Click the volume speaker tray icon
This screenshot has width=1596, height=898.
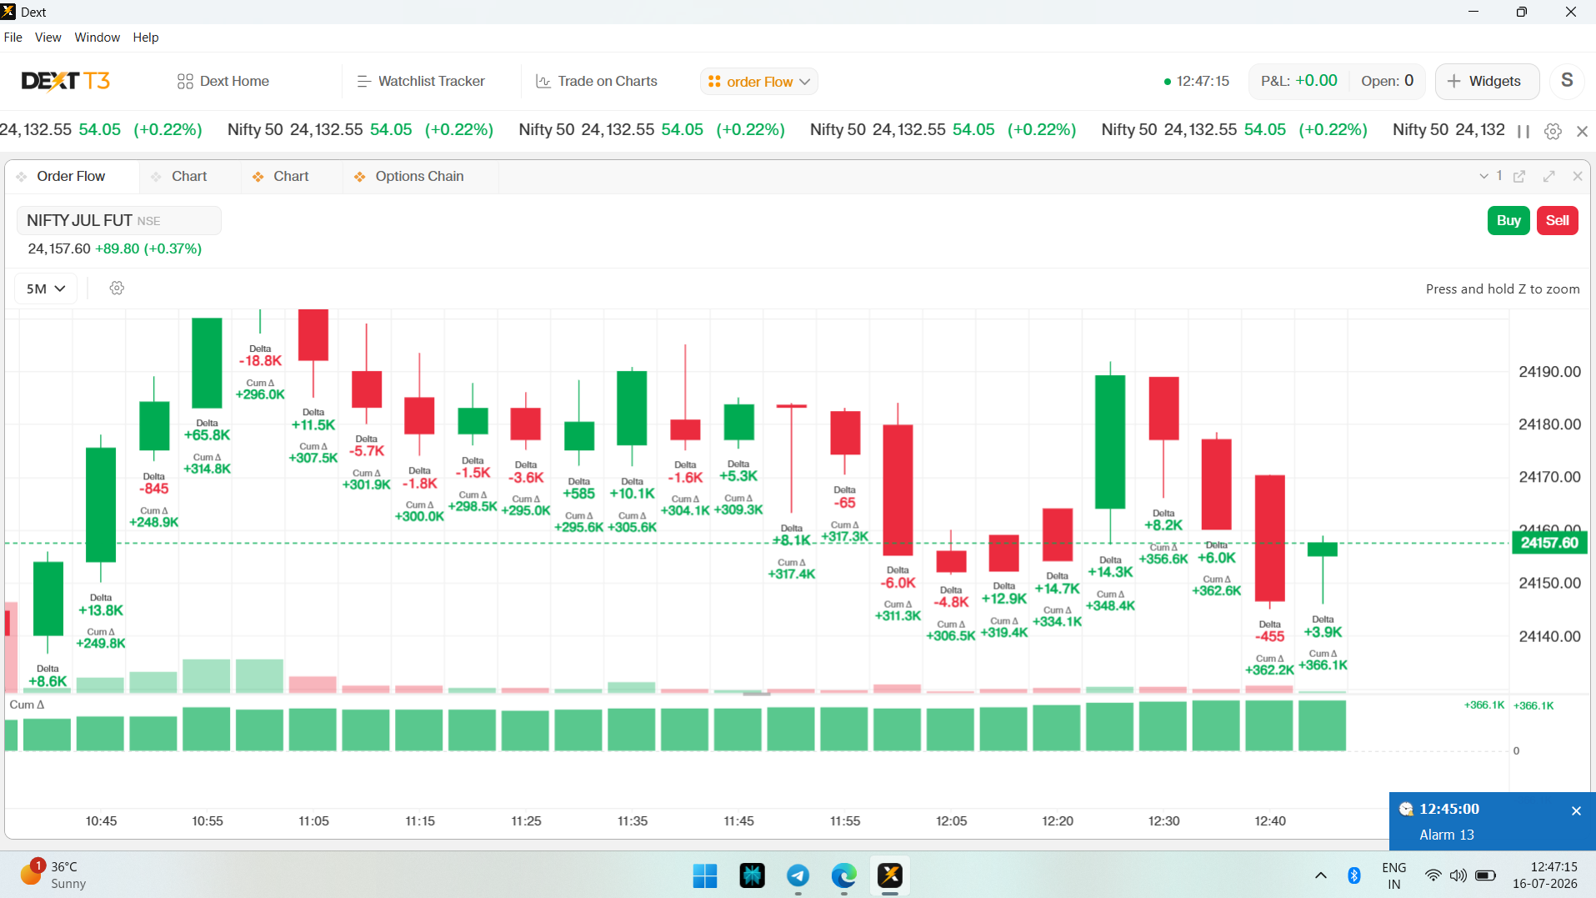[1458, 875]
